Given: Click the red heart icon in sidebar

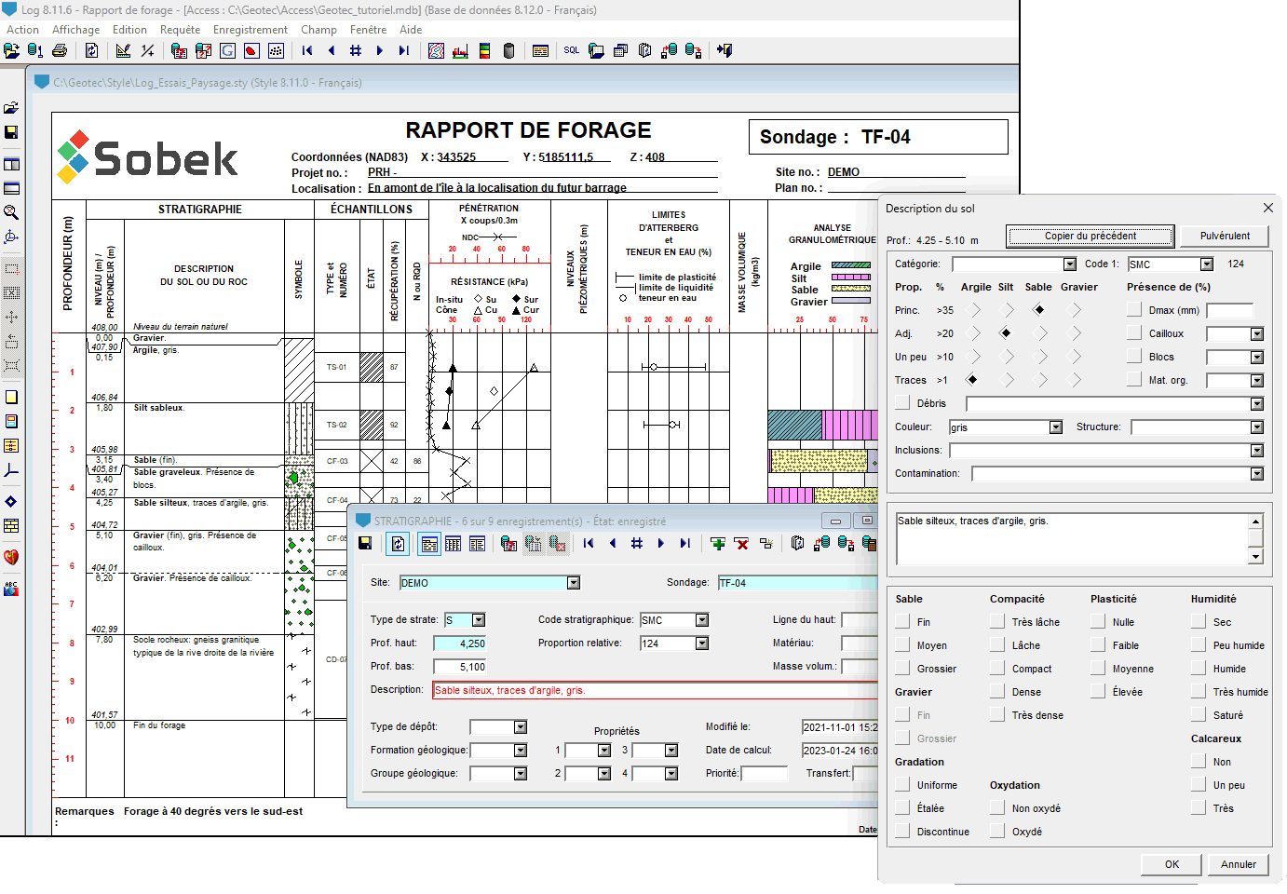Looking at the screenshot, I should click(11, 557).
